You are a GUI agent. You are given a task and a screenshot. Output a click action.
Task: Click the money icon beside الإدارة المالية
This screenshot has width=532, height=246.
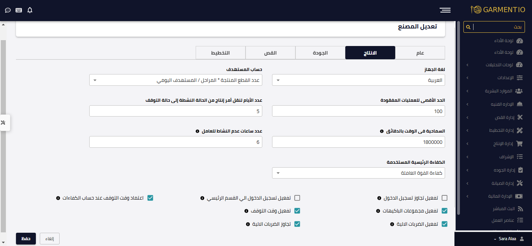click(519, 196)
